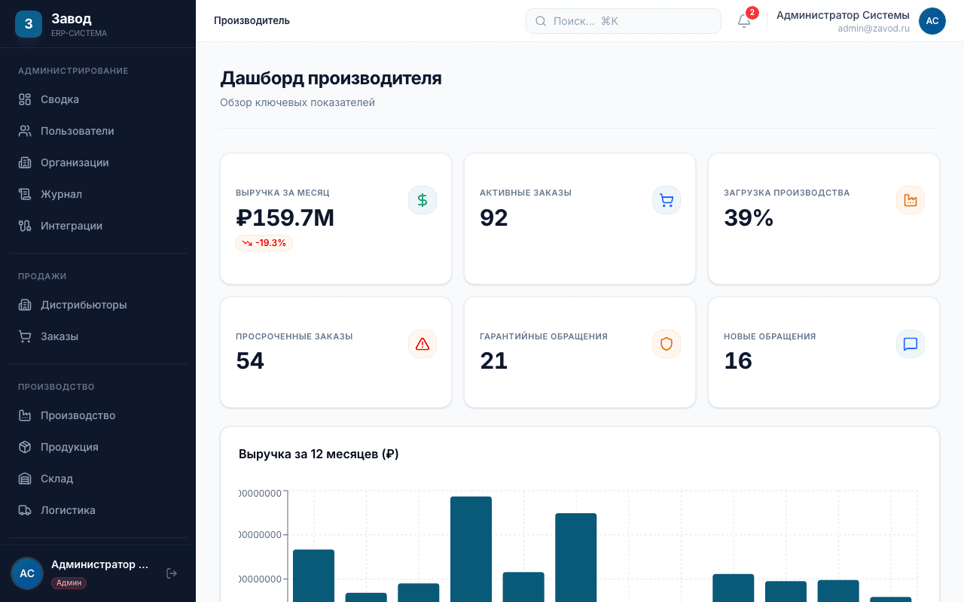
Task: Click the -19.3% change indicator badge
Action: pos(264,242)
